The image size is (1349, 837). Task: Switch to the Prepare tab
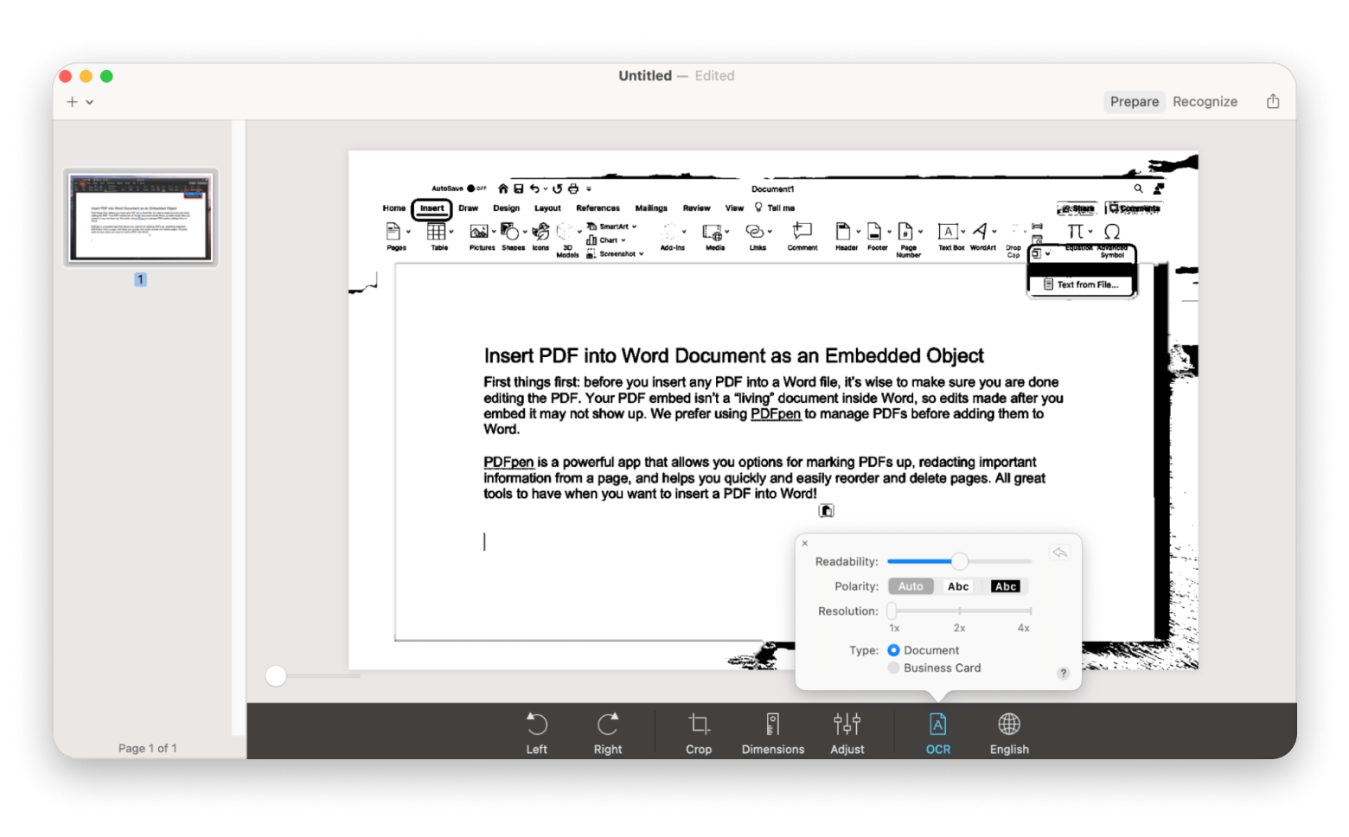[x=1134, y=101]
